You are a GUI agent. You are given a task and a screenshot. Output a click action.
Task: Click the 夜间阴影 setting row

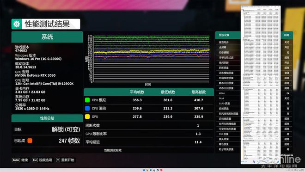point(255,63)
